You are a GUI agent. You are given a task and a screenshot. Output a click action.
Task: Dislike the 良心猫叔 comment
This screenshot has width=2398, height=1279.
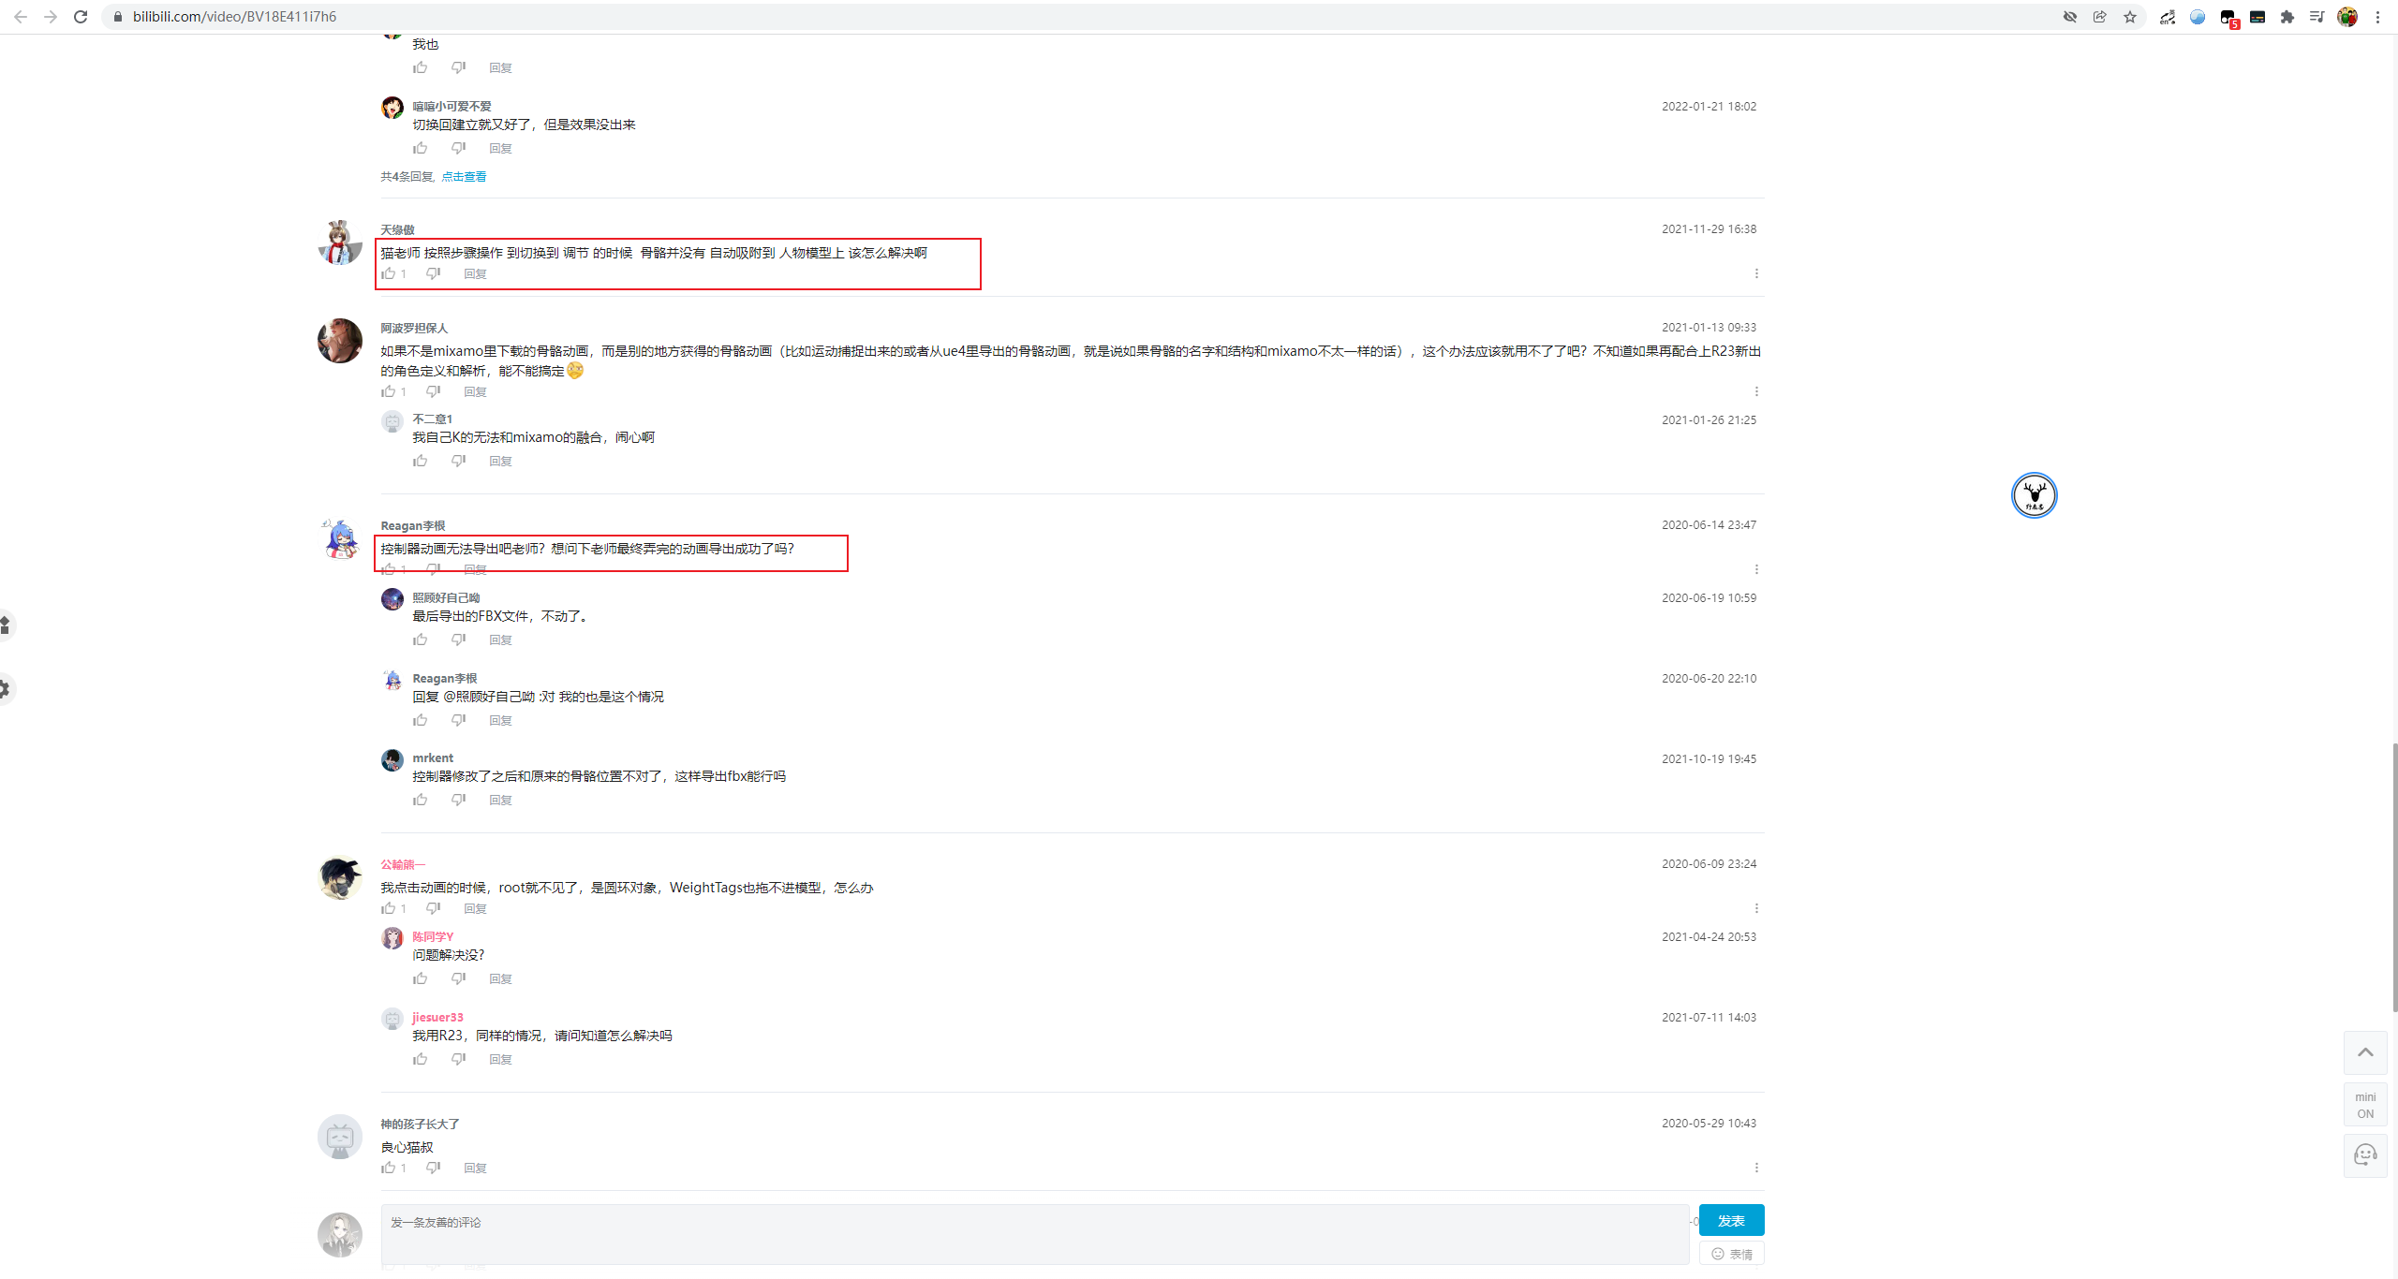433,1168
